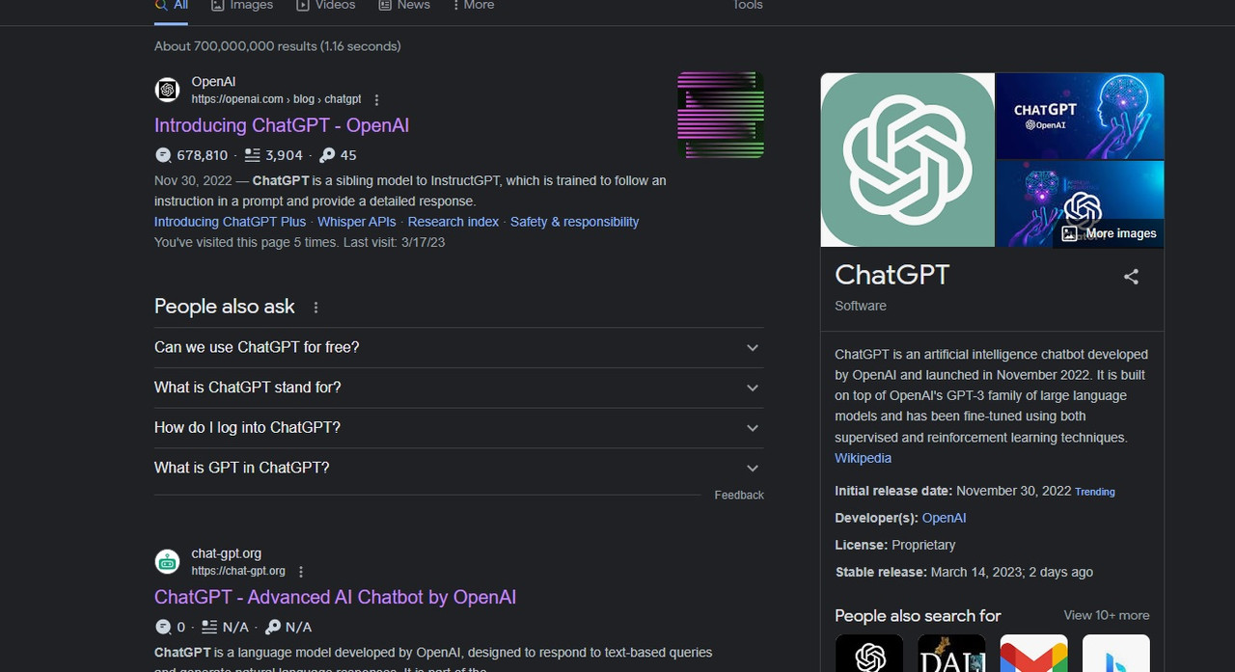This screenshot has width=1235, height=672.
Task: Open the Safety & responsibility sitelink
Action: coord(574,222)
